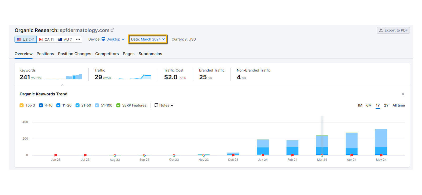The width and height of the screenshot is (422, 195).
Task: Click the Australia flag database icon
Action: coord(60,39)
